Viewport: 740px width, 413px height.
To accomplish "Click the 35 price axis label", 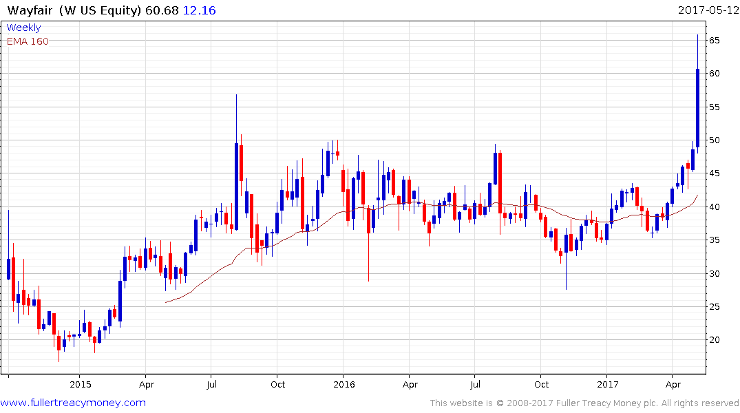I will (714, 240).
